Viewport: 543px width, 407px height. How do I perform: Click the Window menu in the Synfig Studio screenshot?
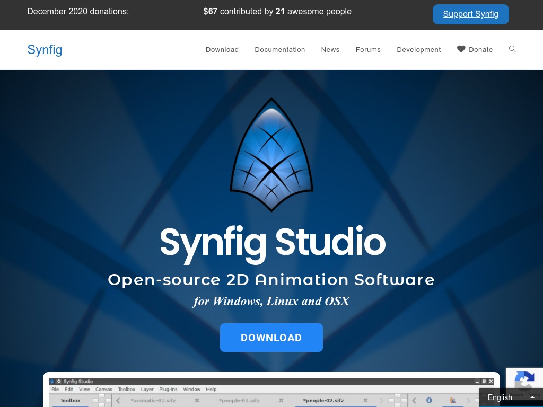tap(191, 389)
